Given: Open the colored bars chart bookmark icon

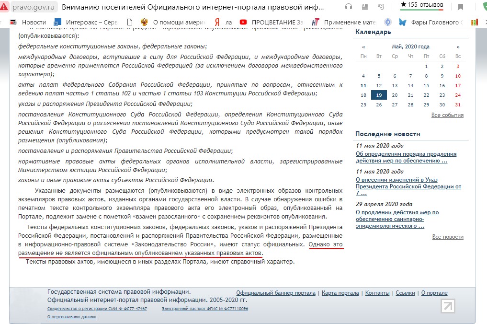Looking at the screenshot, I should tap(474, 22).
